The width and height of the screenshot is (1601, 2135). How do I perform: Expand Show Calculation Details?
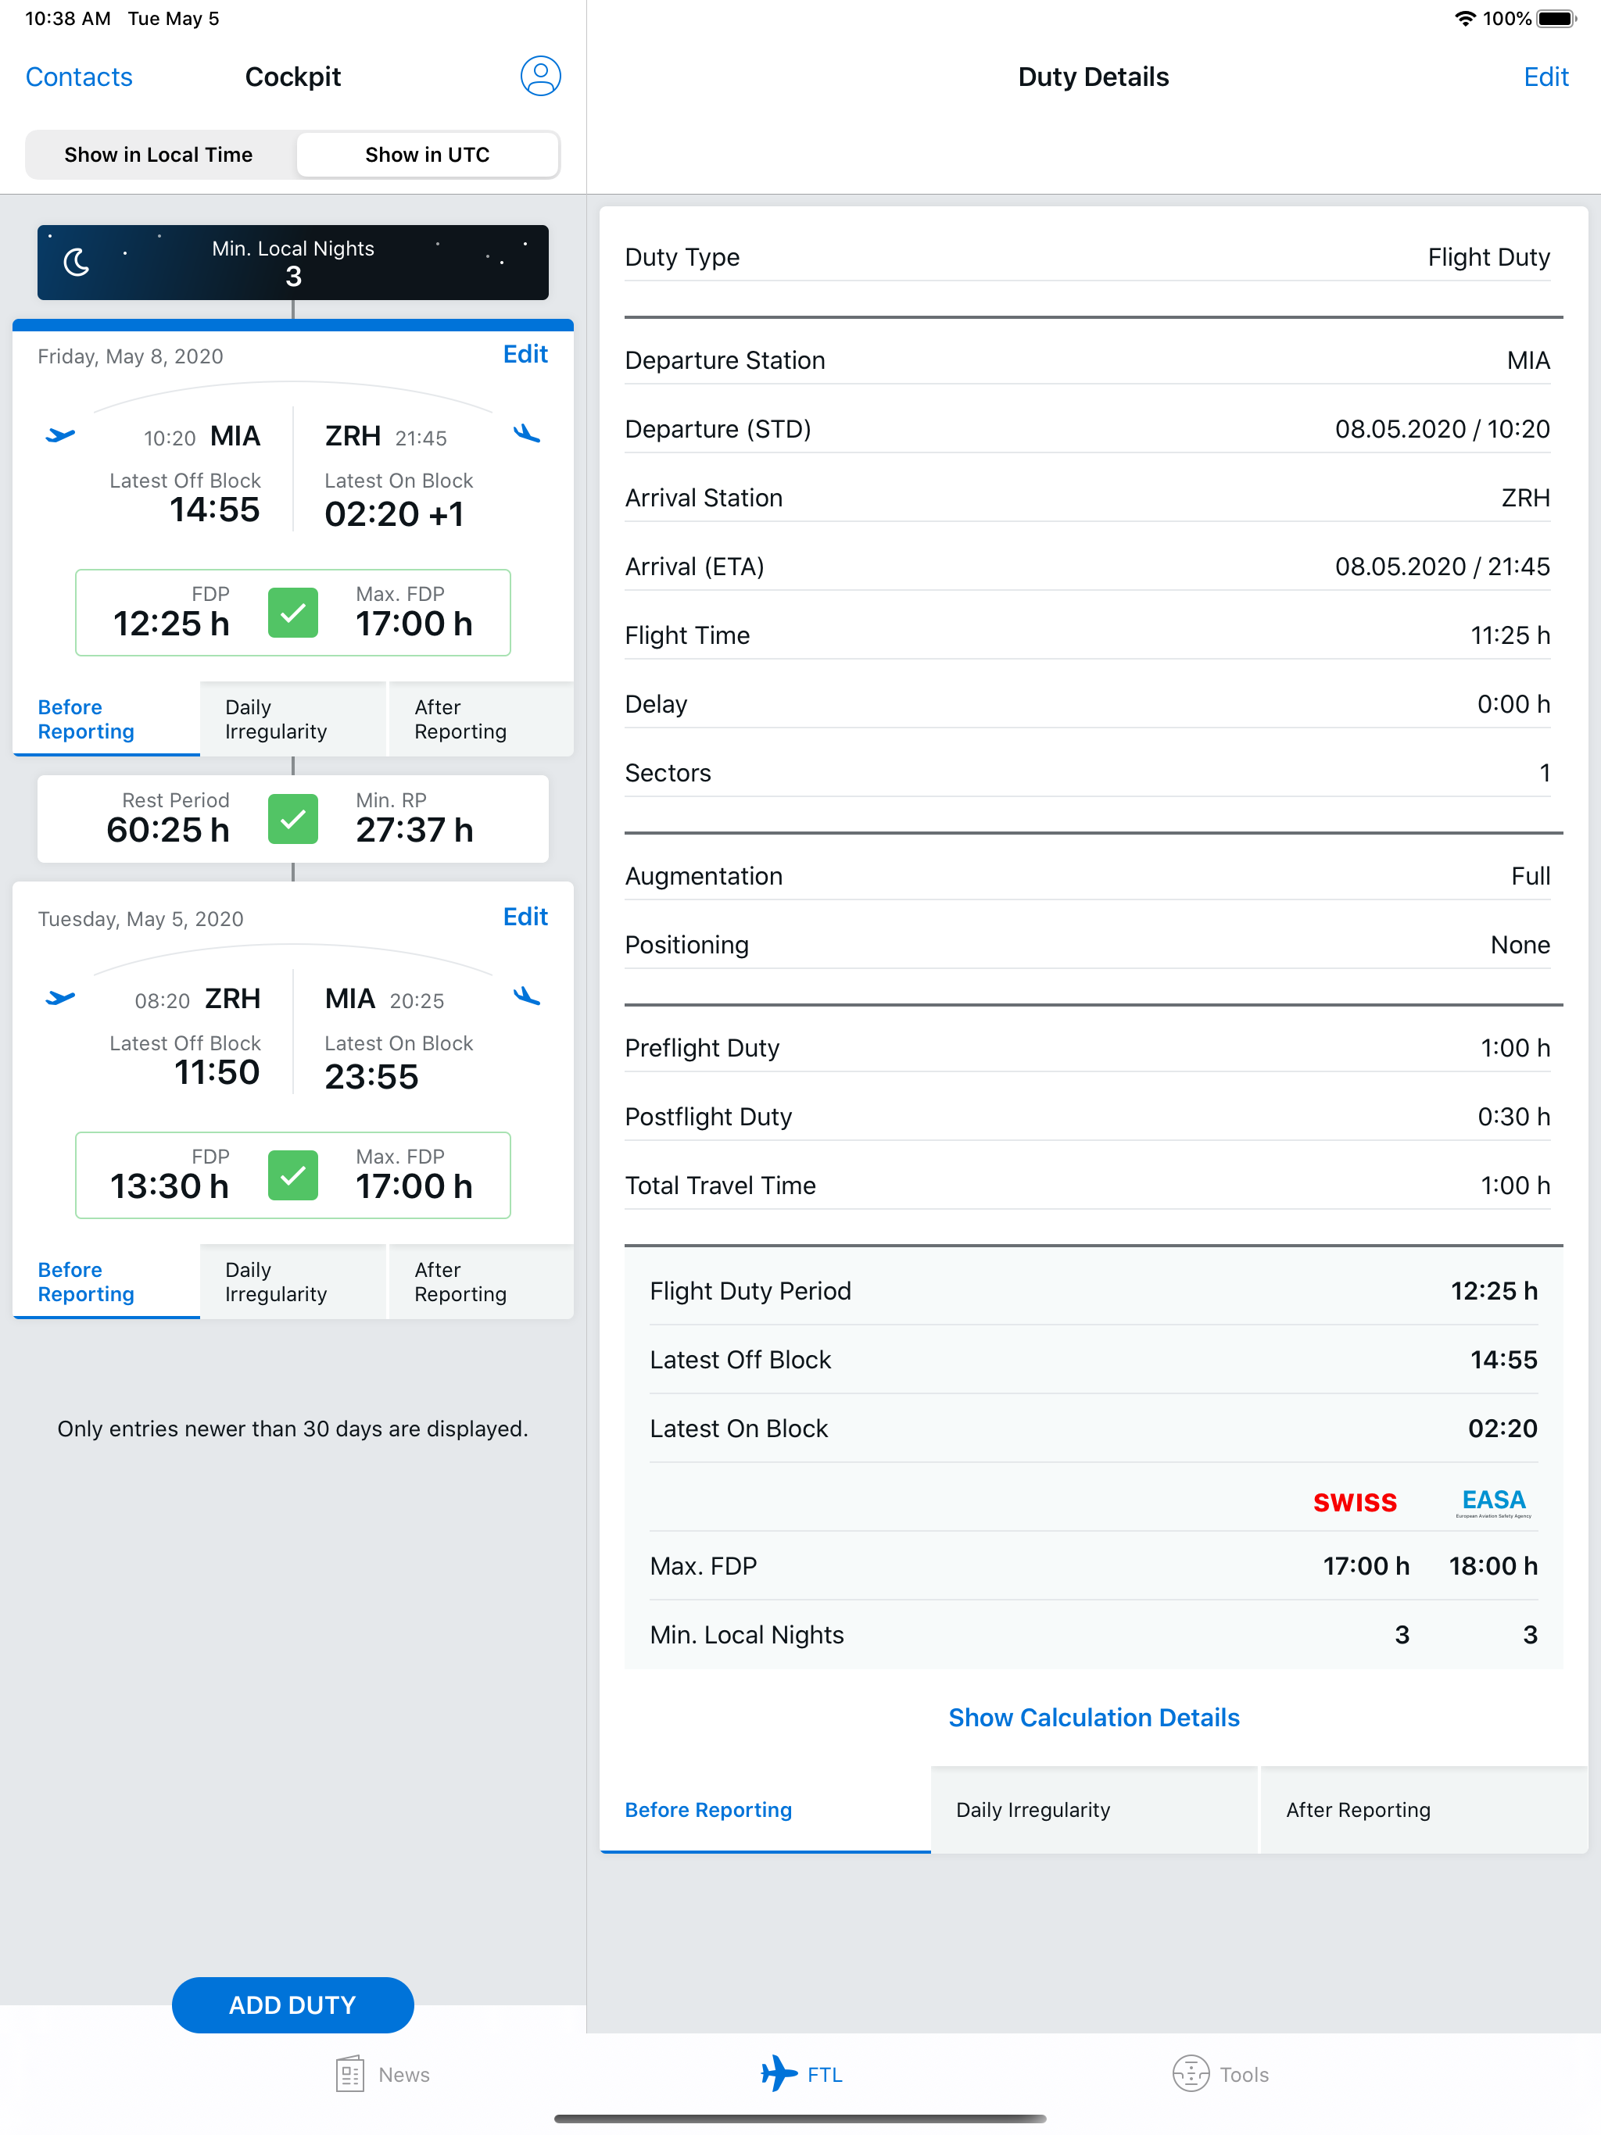click(x=1094, y=1717)
